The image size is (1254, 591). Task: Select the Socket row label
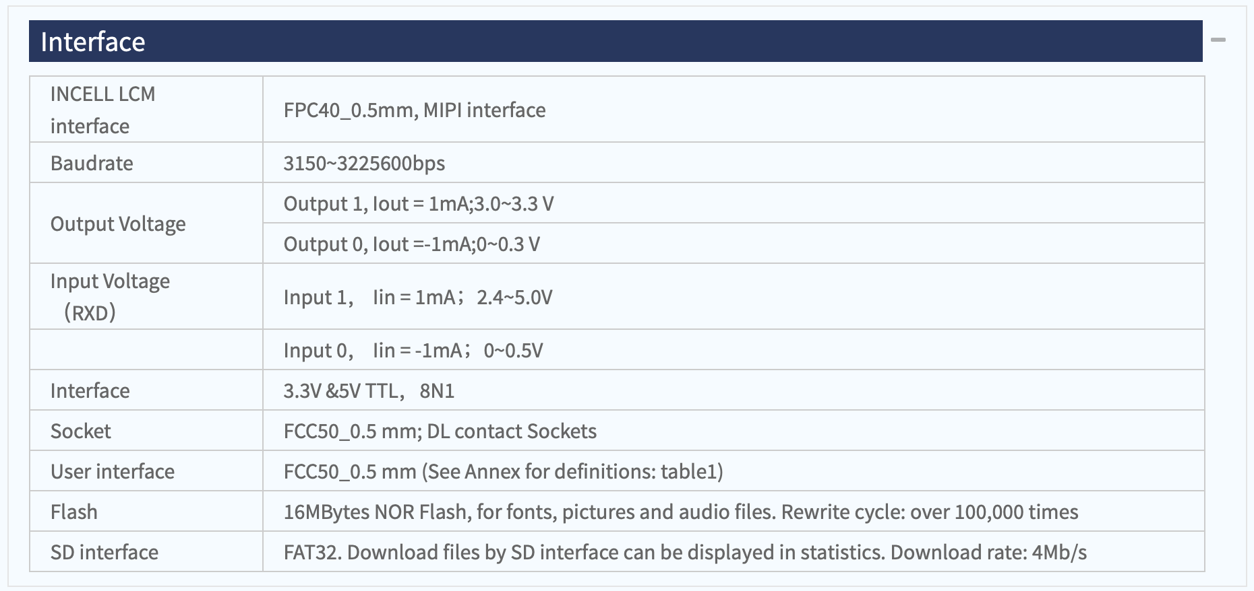click(81, 431)
